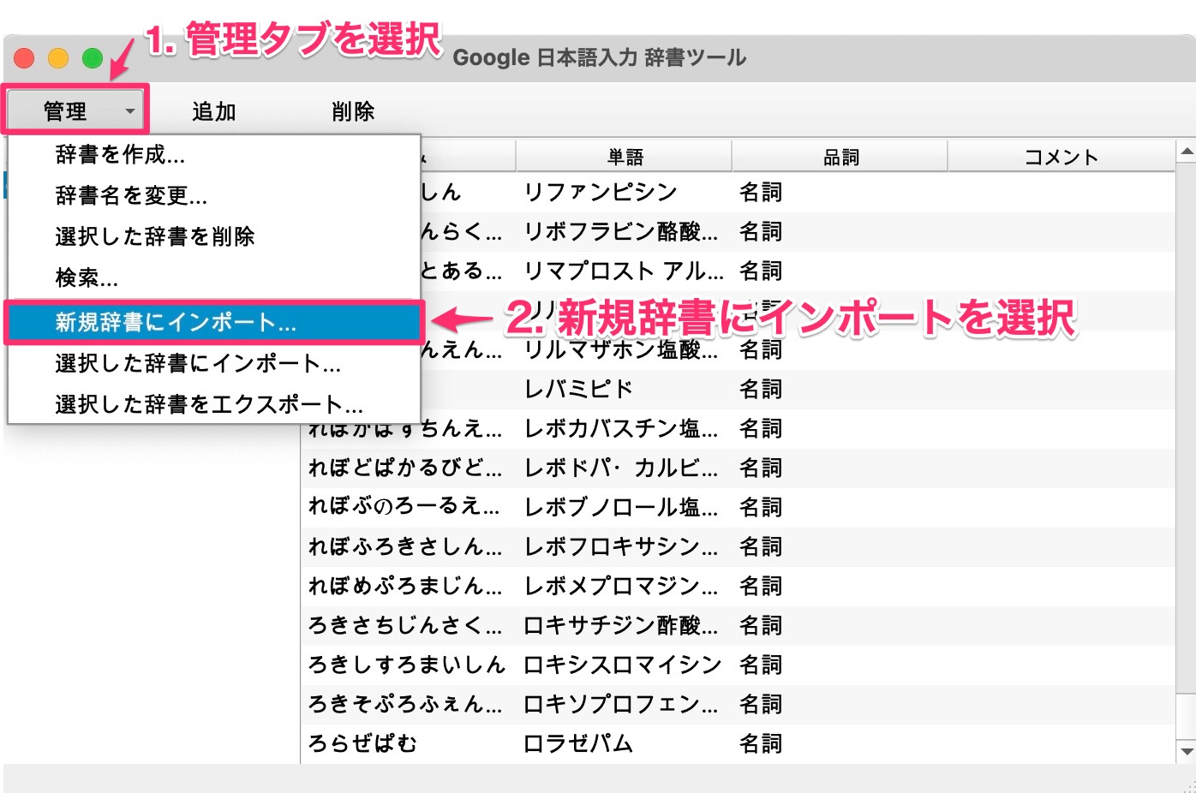1196x793 pixels.
Task: Click the 追加 button to add an entry
Action: pyautogui.click(x=213, y=110)
